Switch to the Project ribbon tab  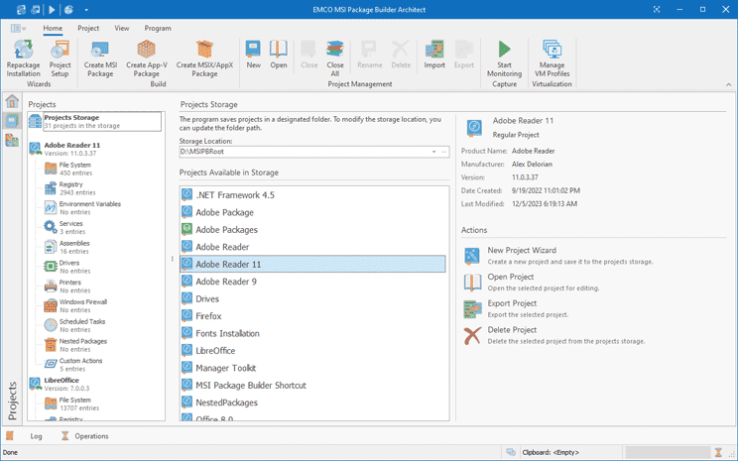pyautogui.click(x=88, y=28)
